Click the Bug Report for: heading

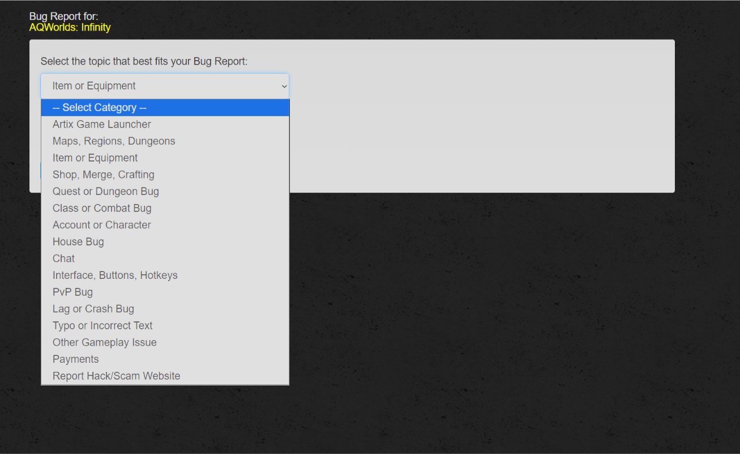pyautogui.click(x=64, y=17)
